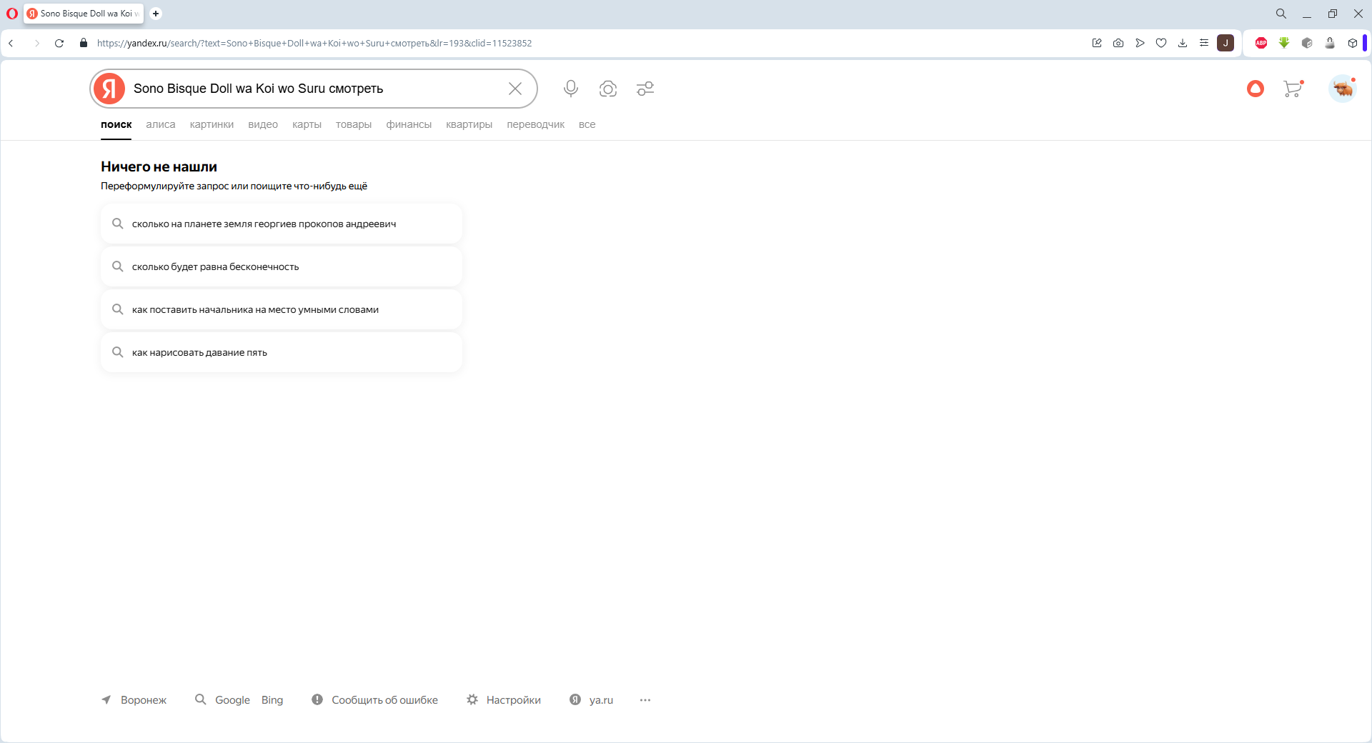Open search filter settings sliders icon
The width and height of the screenshot is (1372, 743).
pos(645,89)
